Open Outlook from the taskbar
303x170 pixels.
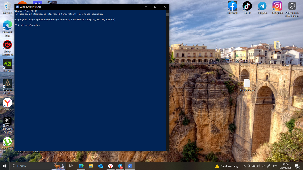(100, 166)
